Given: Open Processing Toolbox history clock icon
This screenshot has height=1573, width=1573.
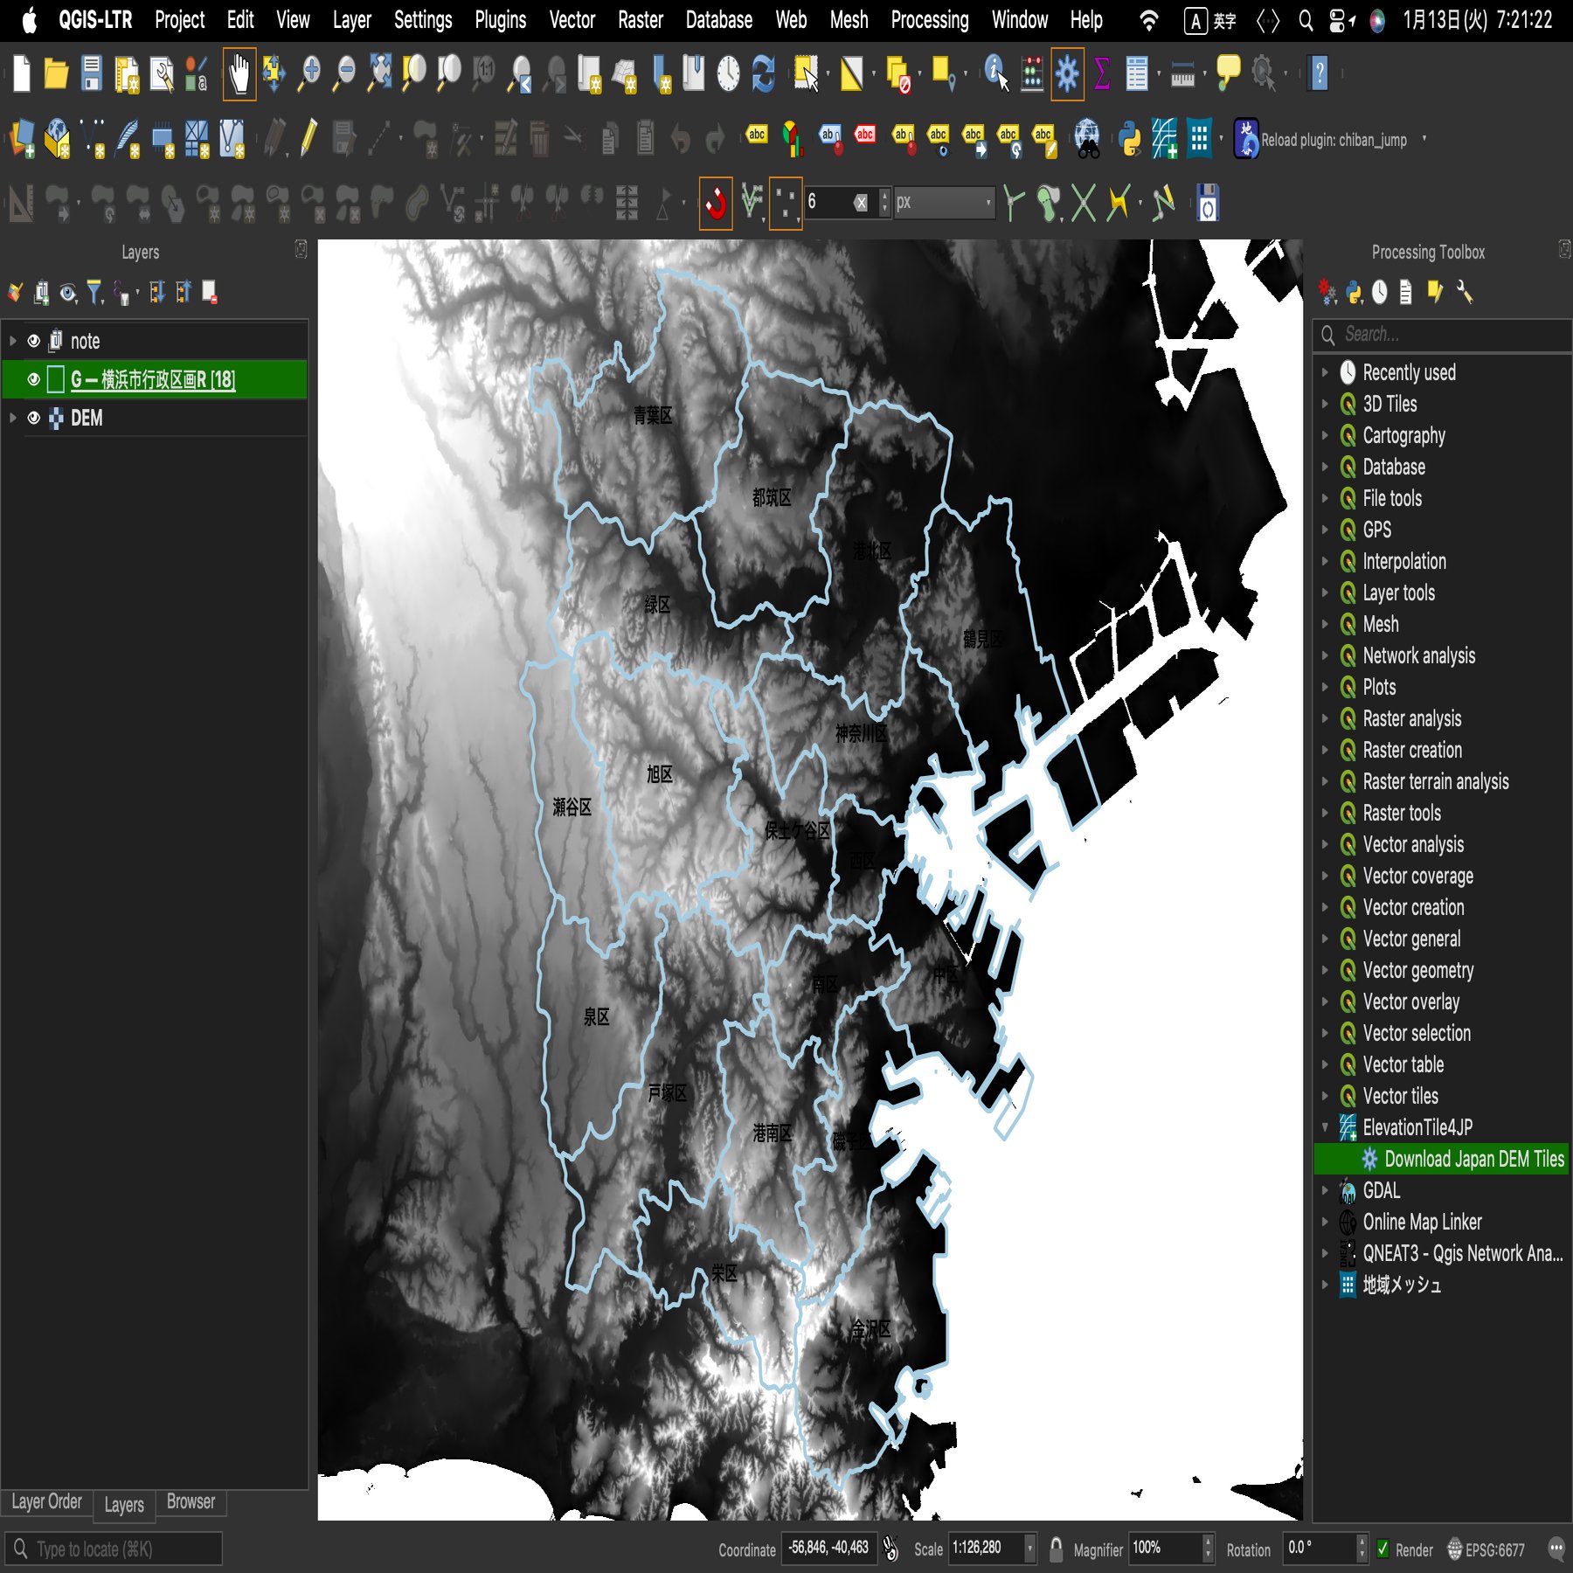Looking at the screenshot, I should (x=1379, y=292).
